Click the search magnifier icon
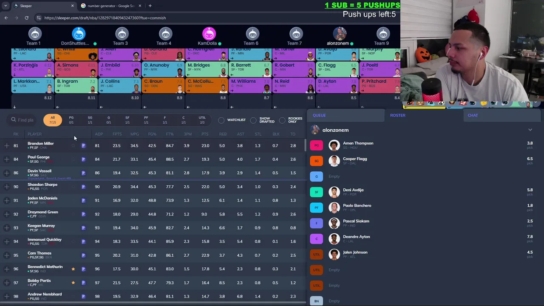 [14, 120]
